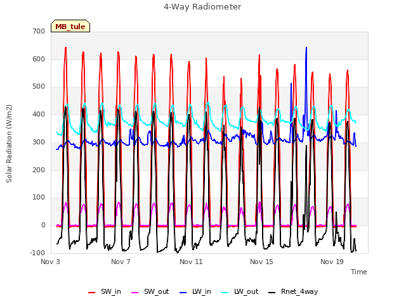This screenshot has height=304, width=406.
Task: Click the magenta SW_out legend color marker
Action: (x=135, y=293)
